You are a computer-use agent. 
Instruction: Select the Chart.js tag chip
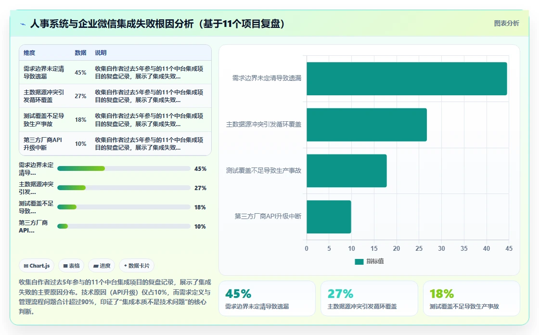[x=37, y=266]
